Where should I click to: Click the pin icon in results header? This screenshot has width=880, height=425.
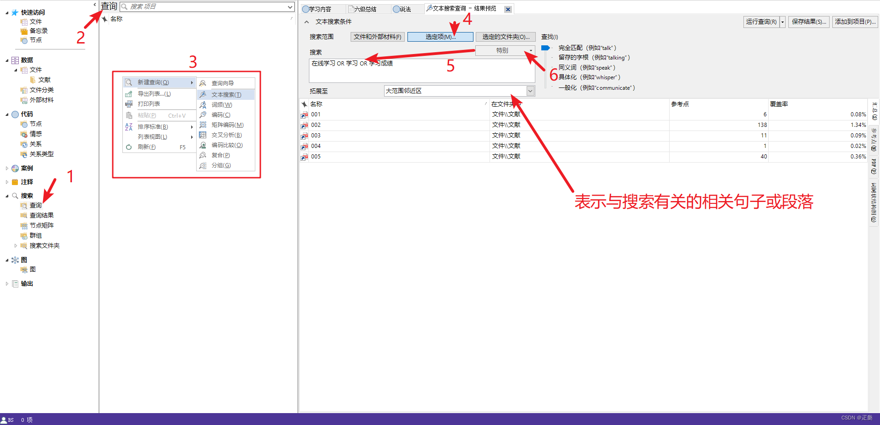coord(304,104)
